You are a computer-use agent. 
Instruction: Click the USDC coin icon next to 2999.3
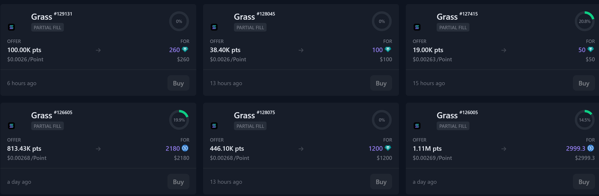[591, 148]
